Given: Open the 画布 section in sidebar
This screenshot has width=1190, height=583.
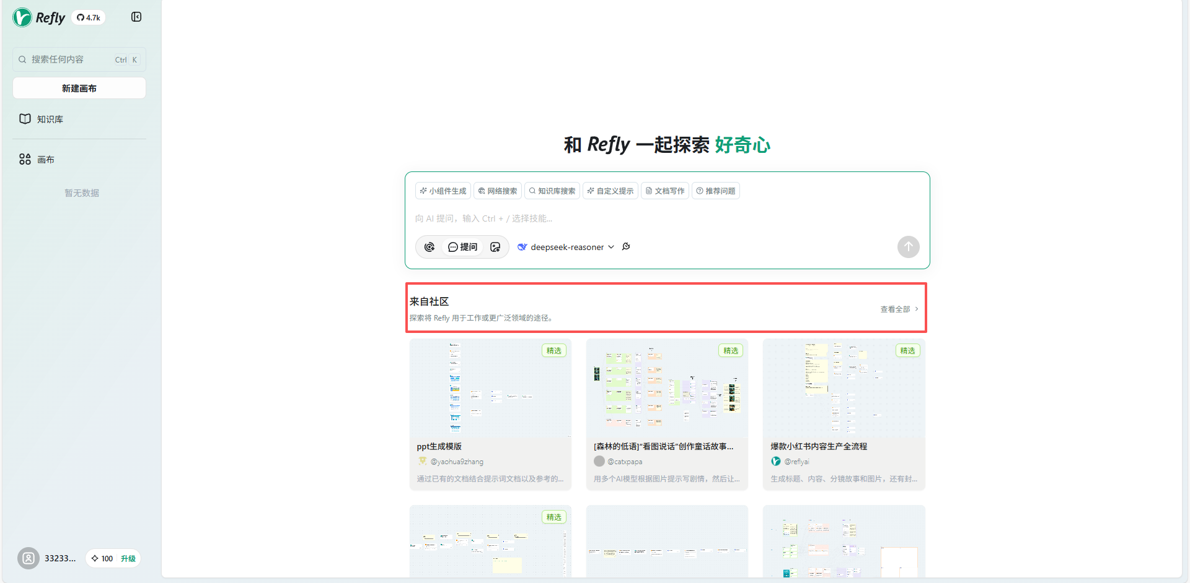Looking at the screenshot, I should pyautogui.click(x=45, y=159).
